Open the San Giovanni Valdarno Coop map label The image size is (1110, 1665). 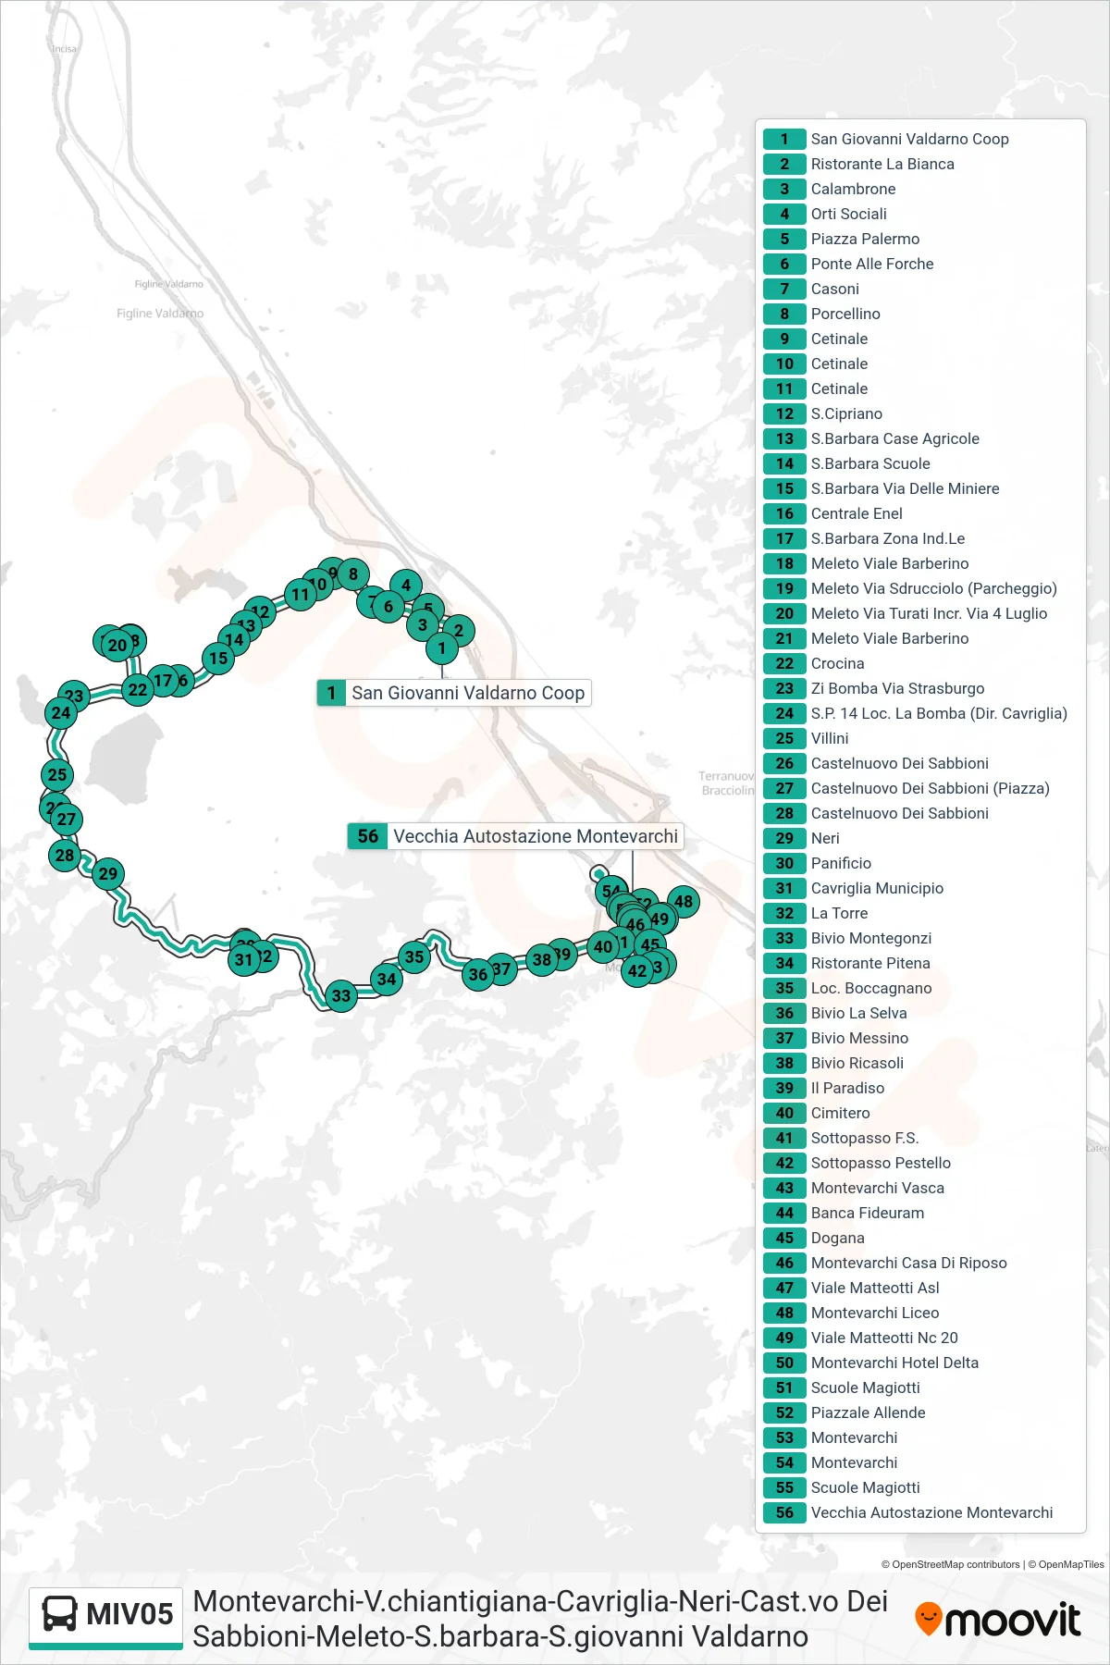[453, 693]
